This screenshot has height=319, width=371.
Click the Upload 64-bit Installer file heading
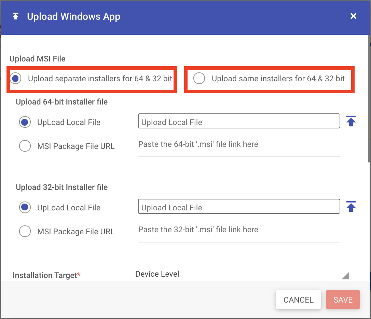point(62,102)
